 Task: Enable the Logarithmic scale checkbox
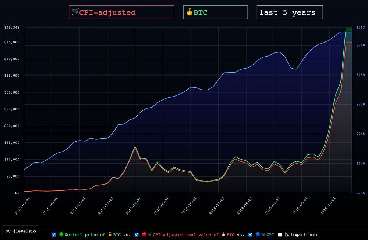(x=280, y=234)
